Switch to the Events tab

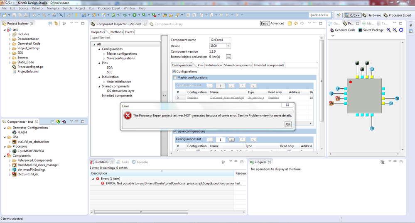click(x=129, y=32)
